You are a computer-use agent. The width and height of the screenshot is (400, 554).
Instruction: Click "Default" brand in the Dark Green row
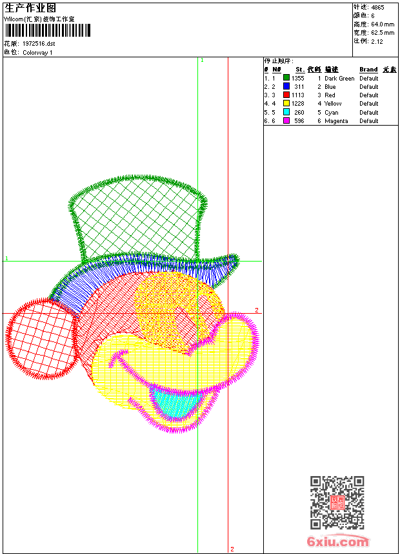[369, 78]
